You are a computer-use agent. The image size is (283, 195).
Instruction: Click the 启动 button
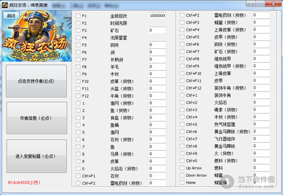[x=11, y=16]
